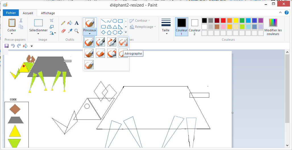Pick the red color swatch in palette
292x150 pixels.
click(223, 20)
